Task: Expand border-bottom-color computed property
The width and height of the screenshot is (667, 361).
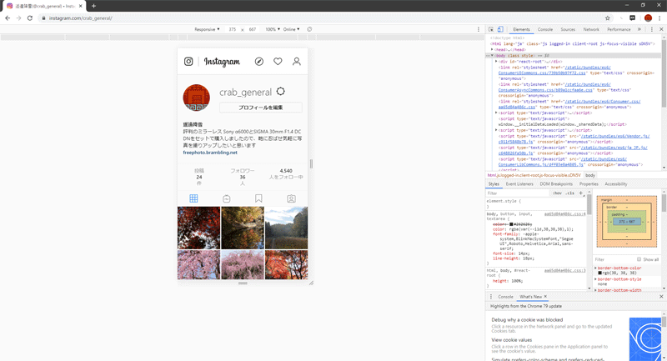Action: click(x=595, y=268)
